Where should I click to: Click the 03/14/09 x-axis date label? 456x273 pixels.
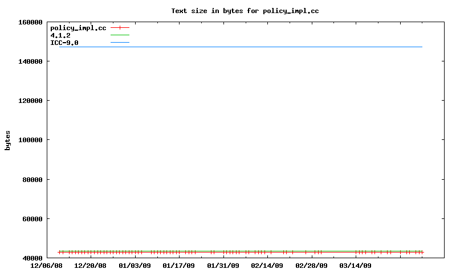(356, 266)
